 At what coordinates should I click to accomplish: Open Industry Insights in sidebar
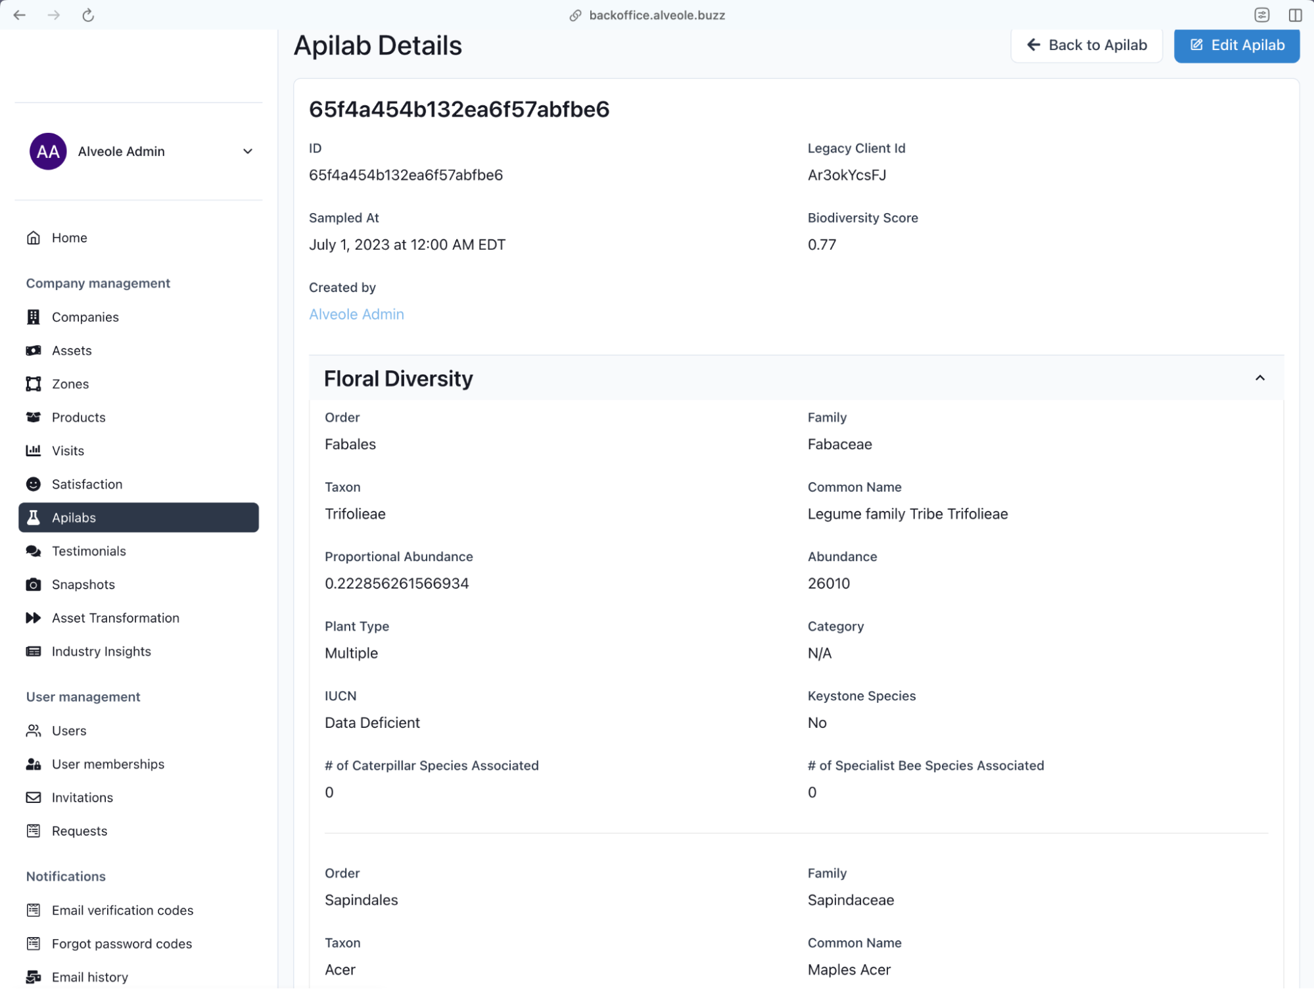point(101,652)
